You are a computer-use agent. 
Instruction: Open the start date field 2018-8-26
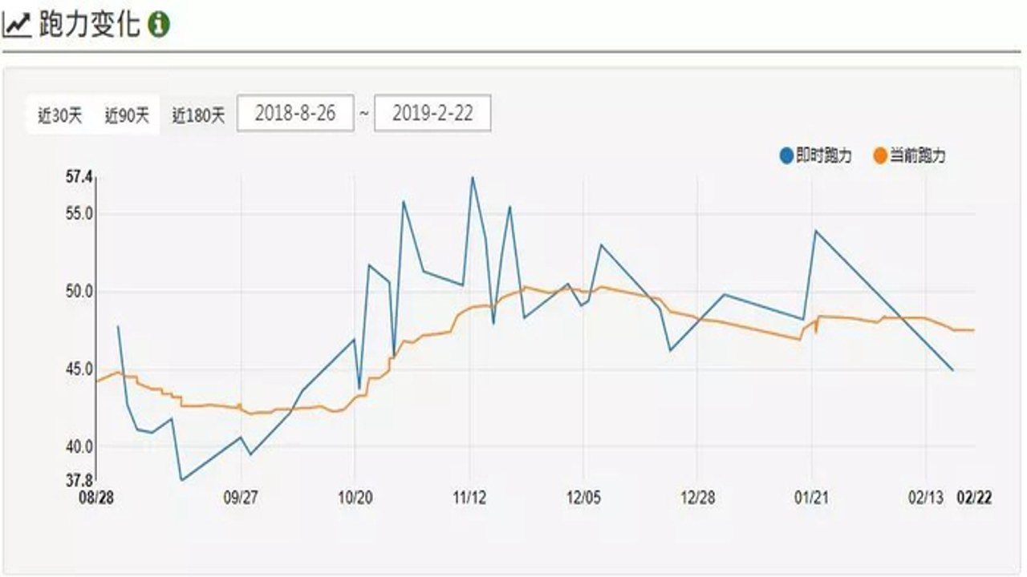(x=295, y=114)
